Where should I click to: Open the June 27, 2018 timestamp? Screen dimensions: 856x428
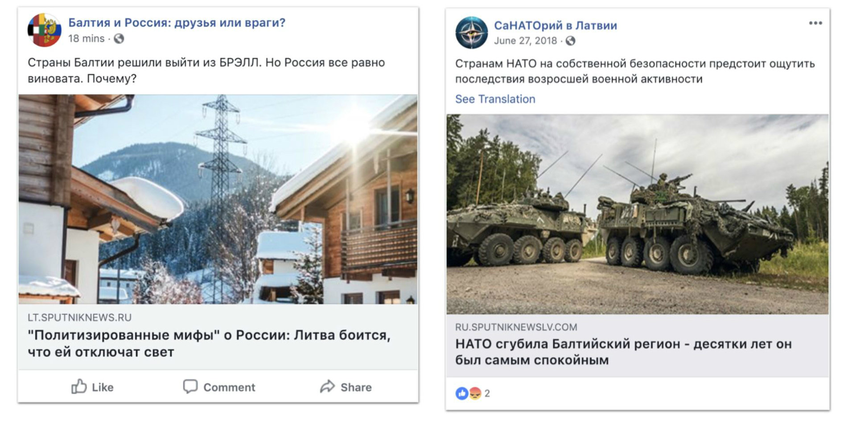click(x=525, y=41)
